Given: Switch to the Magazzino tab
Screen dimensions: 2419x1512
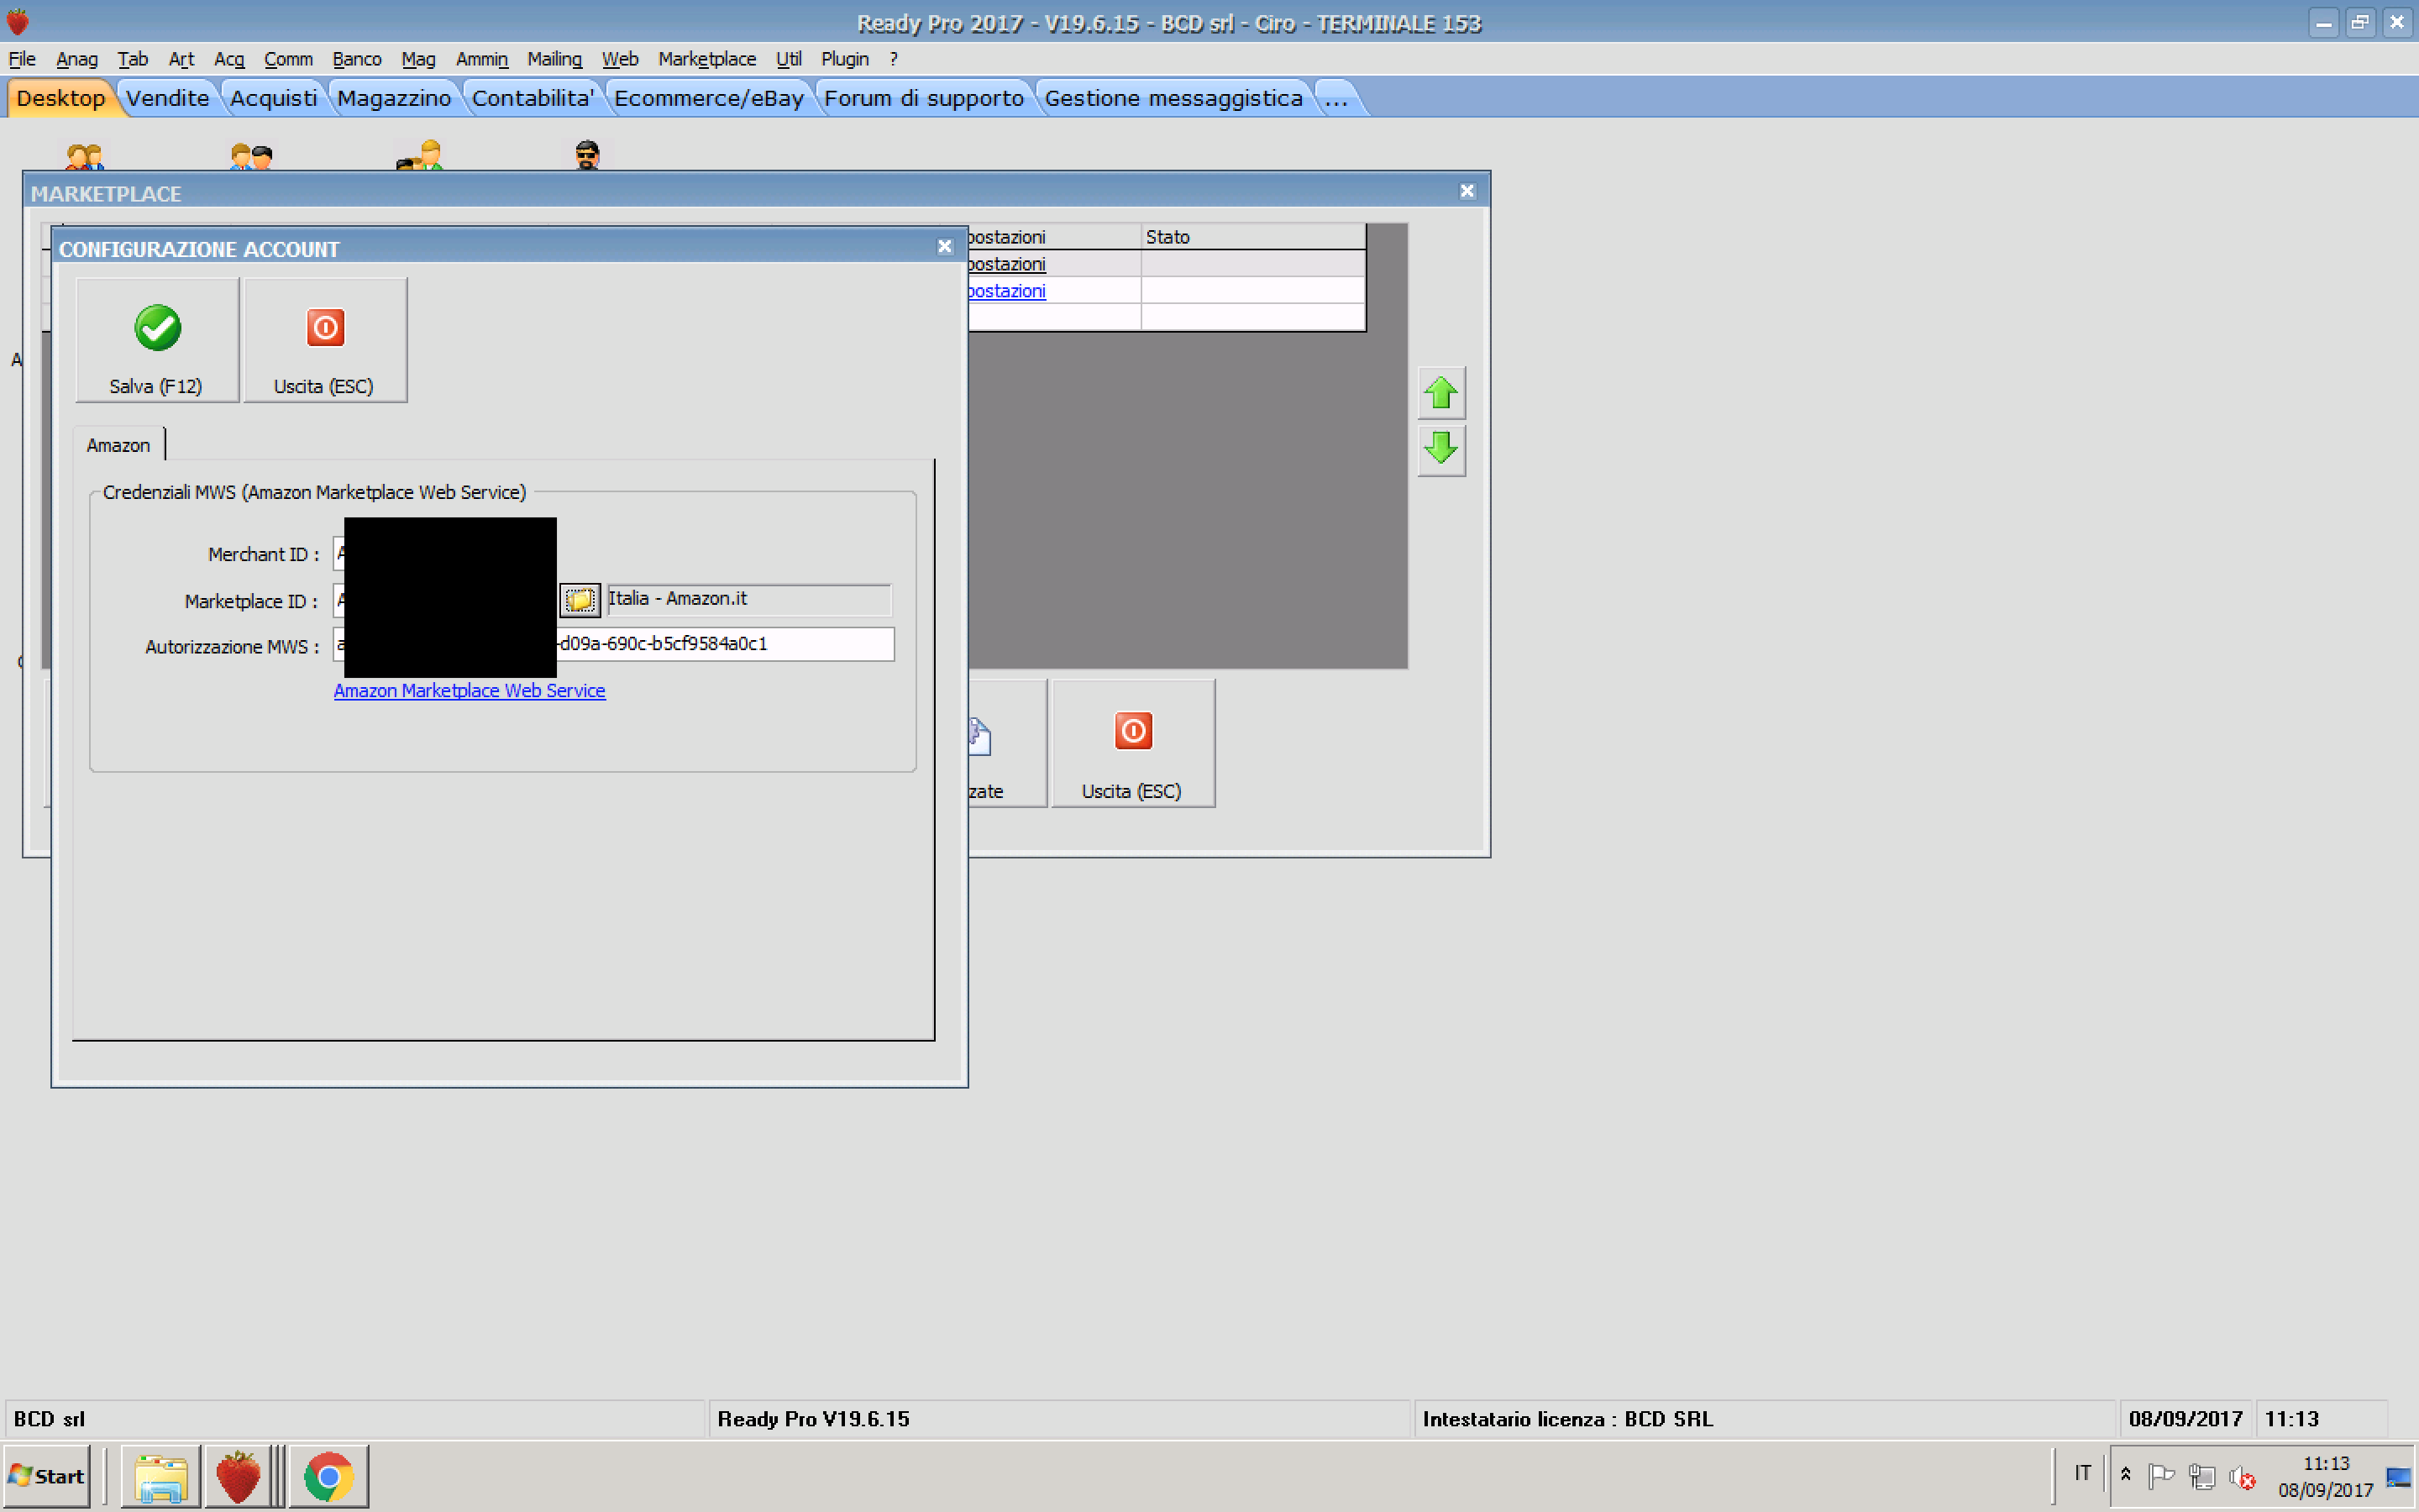Looking at the screenshot, I should [394, 98].
